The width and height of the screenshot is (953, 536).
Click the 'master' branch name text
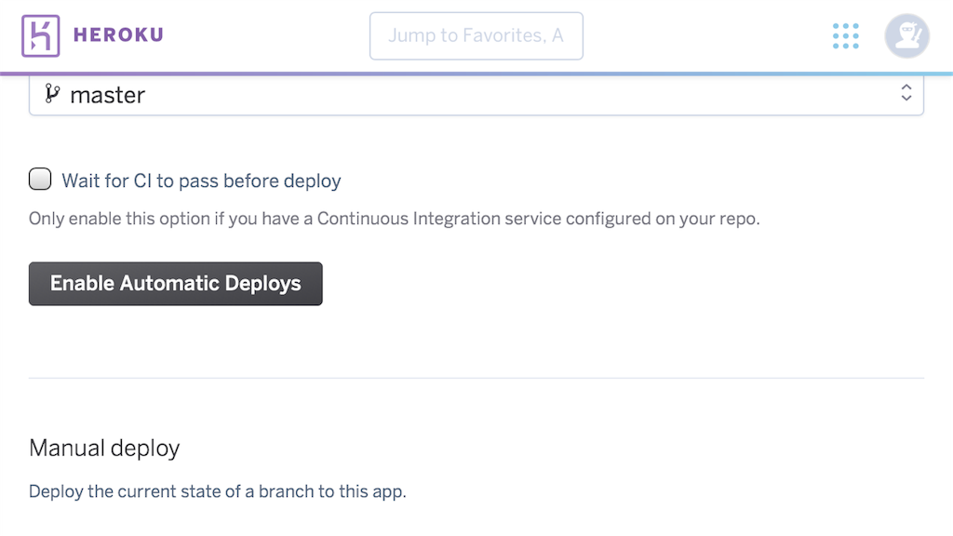(x=107, y=95)
